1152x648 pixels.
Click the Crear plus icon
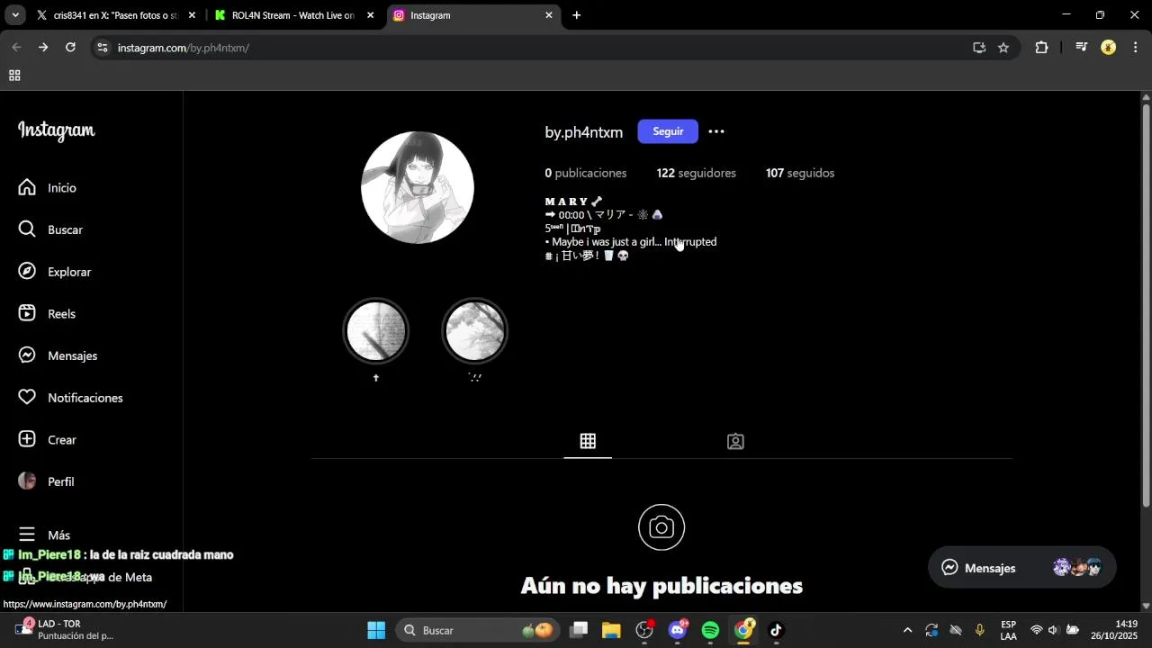pos(27,439)
